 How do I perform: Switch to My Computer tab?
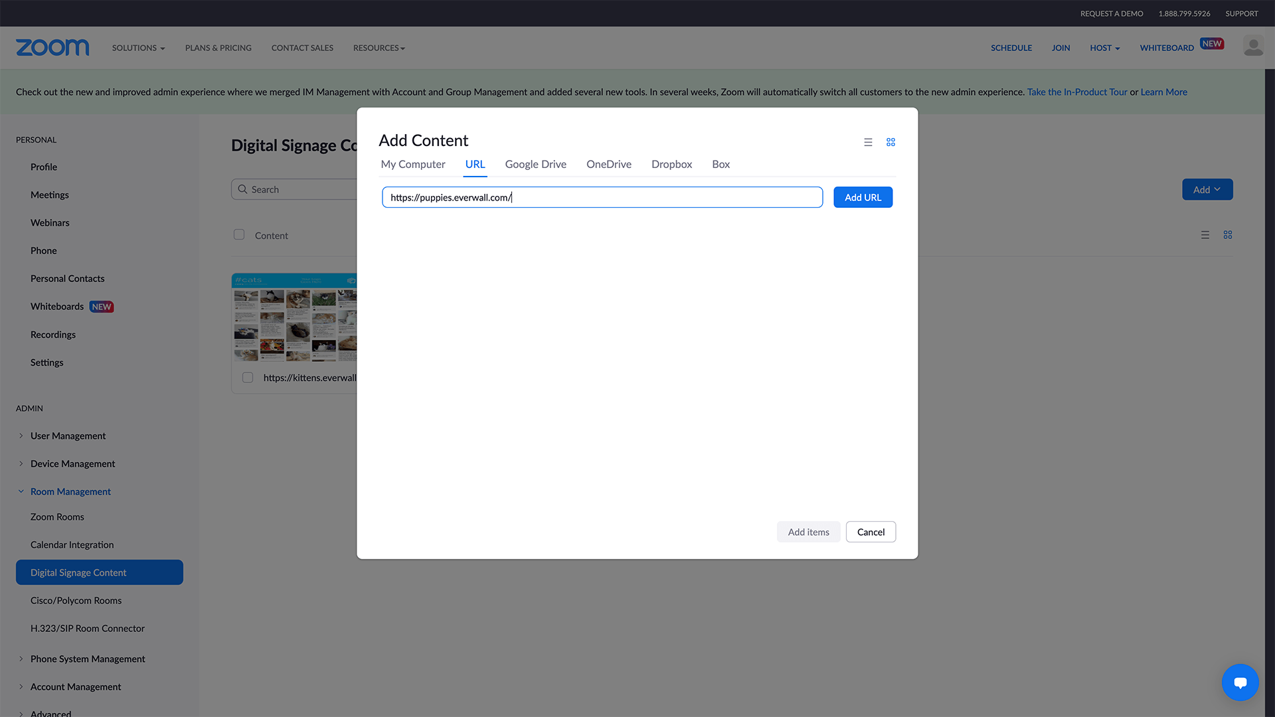413,164
